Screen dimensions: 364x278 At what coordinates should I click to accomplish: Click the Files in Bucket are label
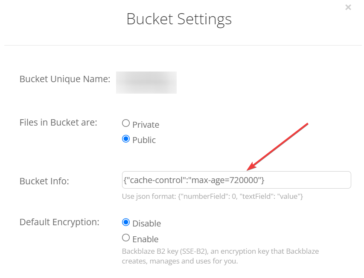point(58,123)
